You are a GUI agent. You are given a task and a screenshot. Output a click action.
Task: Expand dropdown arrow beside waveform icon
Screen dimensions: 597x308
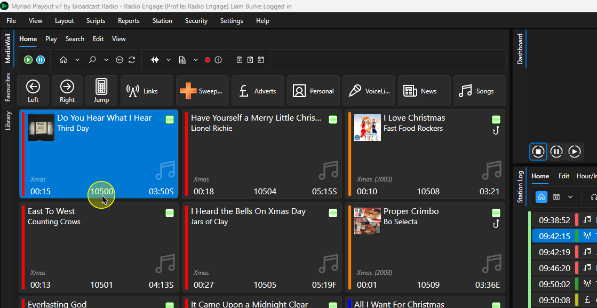pyautogui.click(x=169, y=60)
